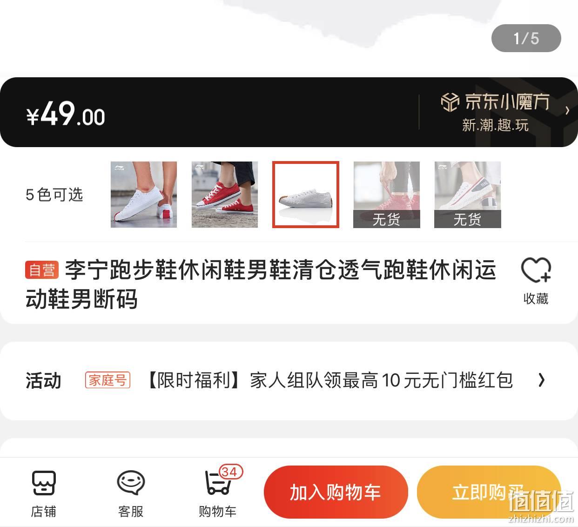Tap the 收藏 heart favorite icon

pyautogui.click(x=536, y=270)
